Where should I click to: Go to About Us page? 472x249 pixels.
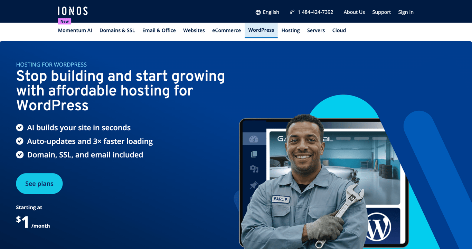tap(354, 12)
